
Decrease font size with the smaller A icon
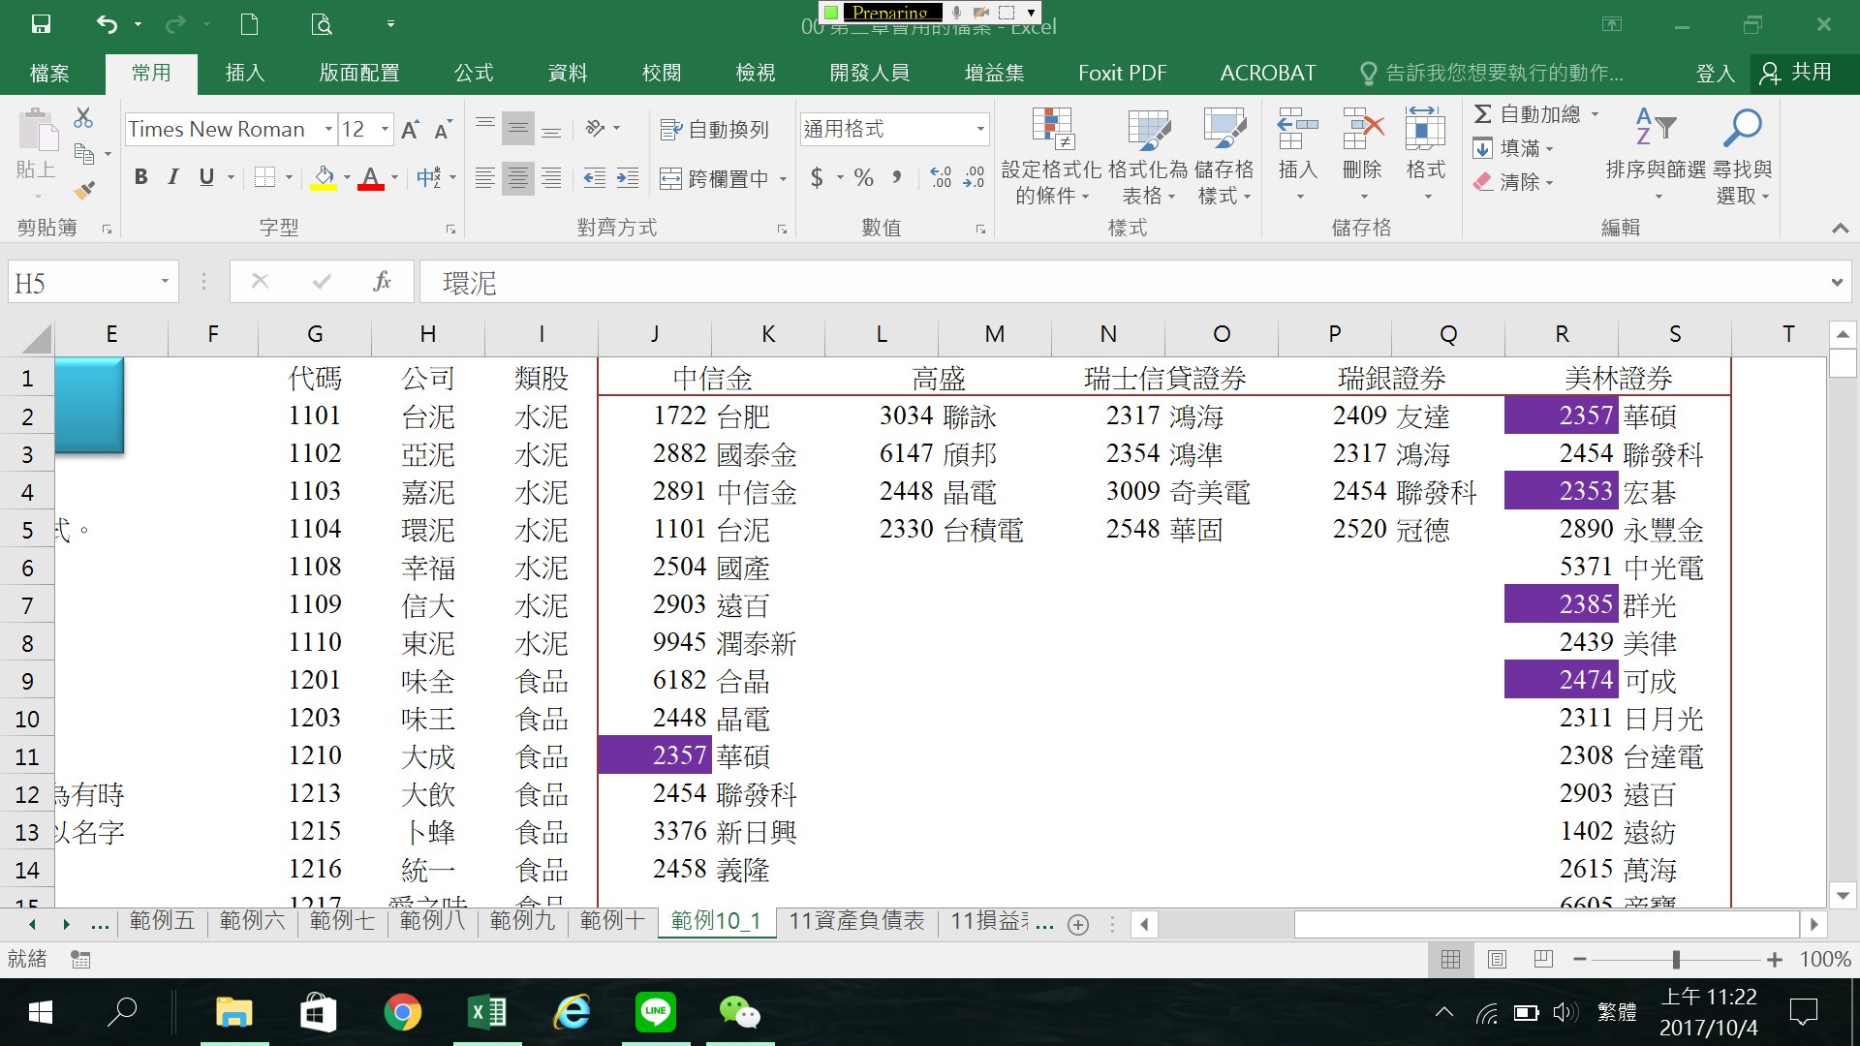[444, 130]
